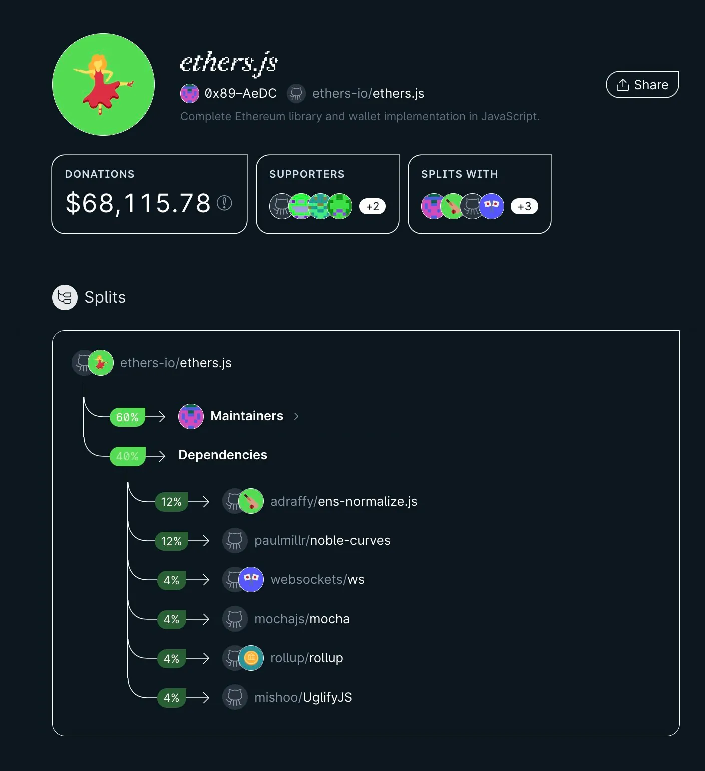Expand the Maintainers chevron
The image size is (705, 771).
[296, 416]
